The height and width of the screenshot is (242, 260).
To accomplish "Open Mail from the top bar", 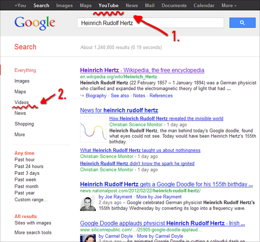I will click(x=150, y=5).
